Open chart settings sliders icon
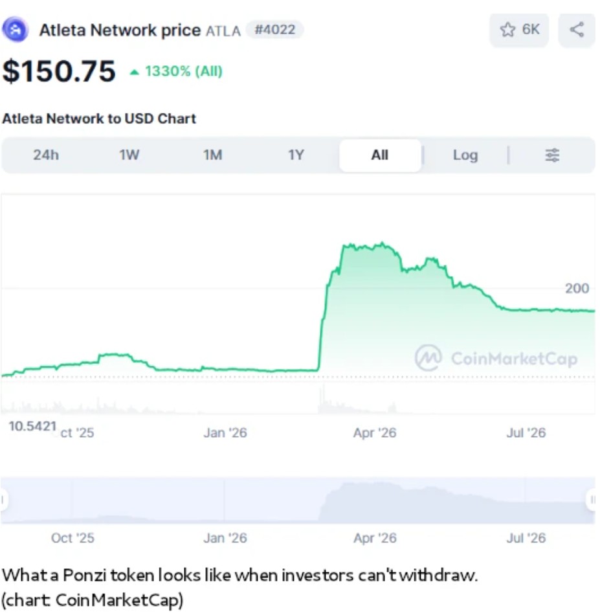 click(x=552, y=155)
